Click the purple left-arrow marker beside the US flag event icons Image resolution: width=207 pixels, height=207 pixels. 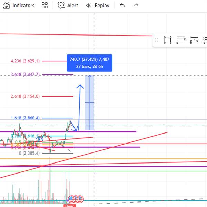click(x=68, y=201)
